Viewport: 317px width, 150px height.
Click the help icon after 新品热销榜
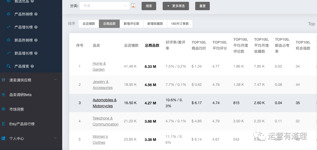click(36, 40)
